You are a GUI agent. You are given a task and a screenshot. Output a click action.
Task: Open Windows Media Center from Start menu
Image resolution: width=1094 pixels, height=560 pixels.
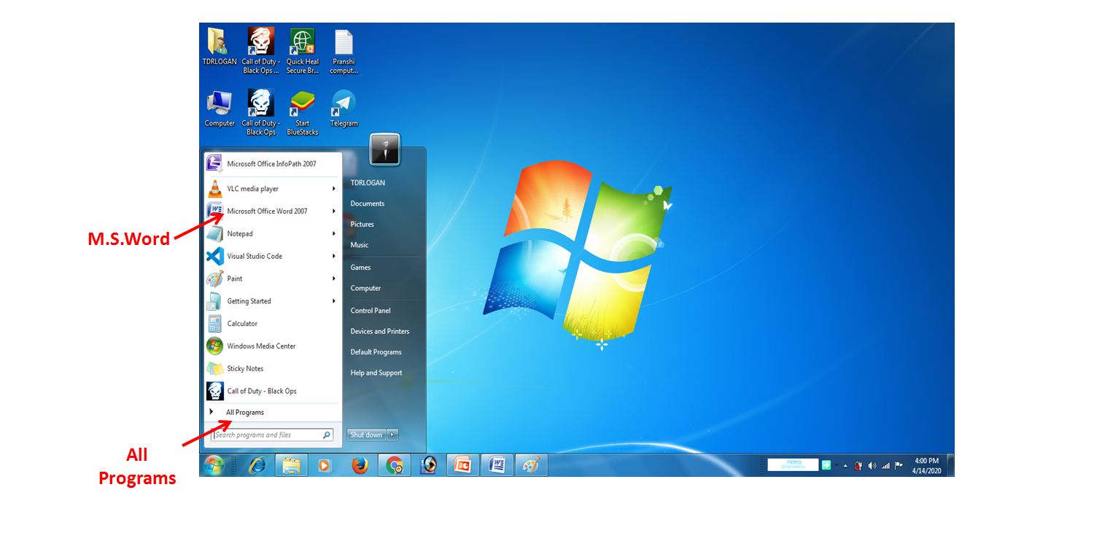[273, 346]
